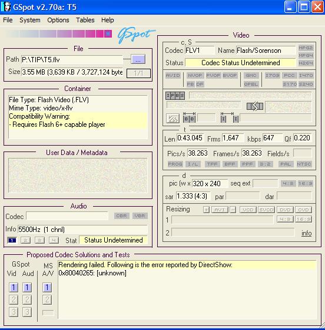
Task: Click the DVD resizing button
Action: (285, 210)
